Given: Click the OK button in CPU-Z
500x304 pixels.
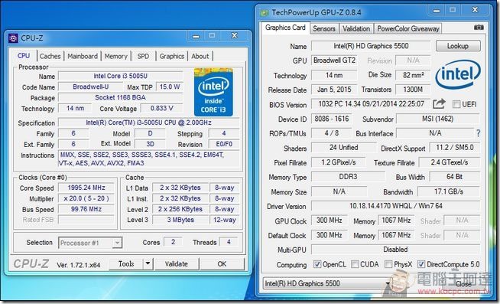Looking at the screenshot, I should click(222, 263).
